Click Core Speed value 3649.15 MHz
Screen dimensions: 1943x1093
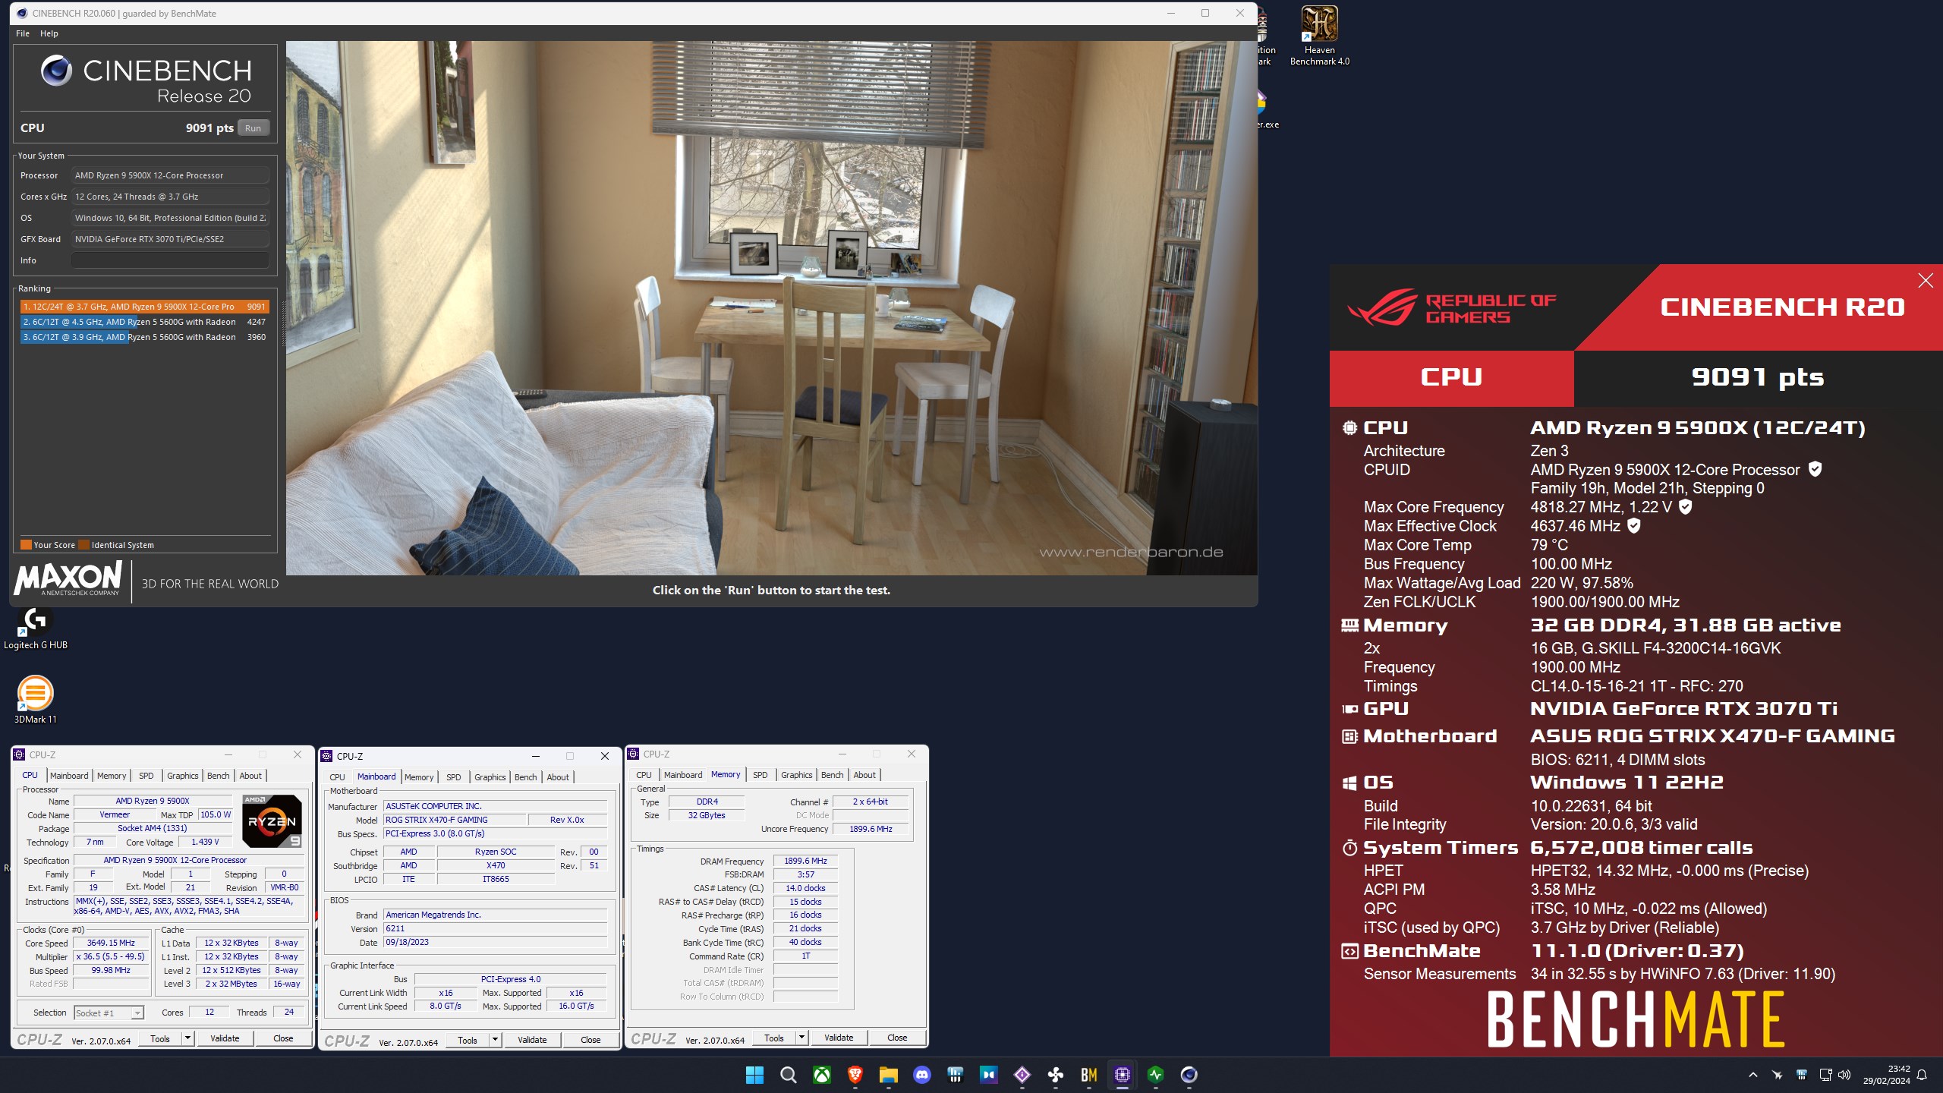click(111, 943)
